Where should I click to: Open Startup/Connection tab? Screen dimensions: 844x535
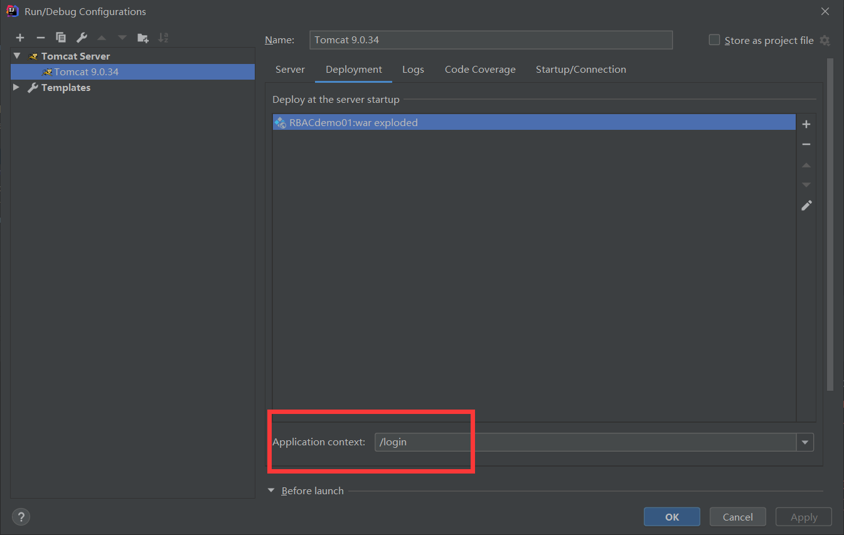pyautogui.click(x=581, y=70)
